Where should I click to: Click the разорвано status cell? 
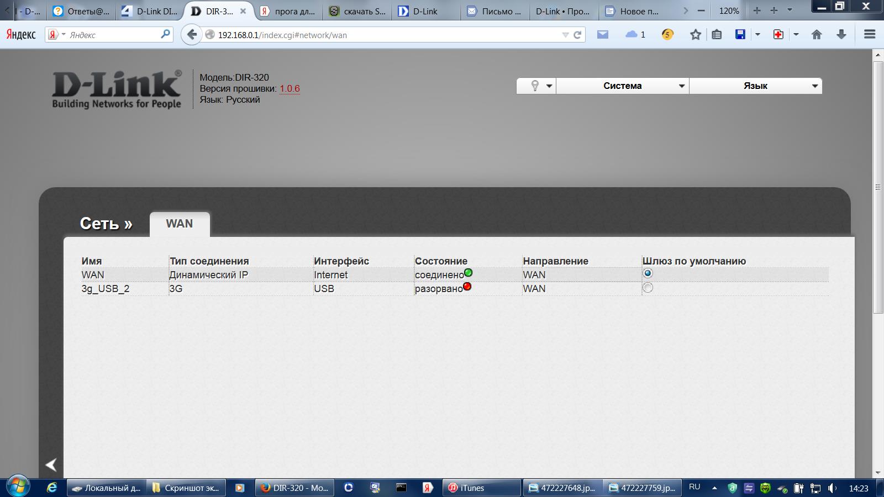tap(443, 288)
